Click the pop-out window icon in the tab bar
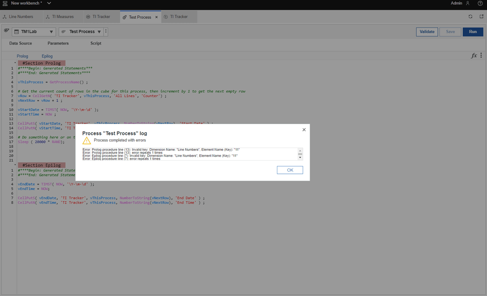 482,17
